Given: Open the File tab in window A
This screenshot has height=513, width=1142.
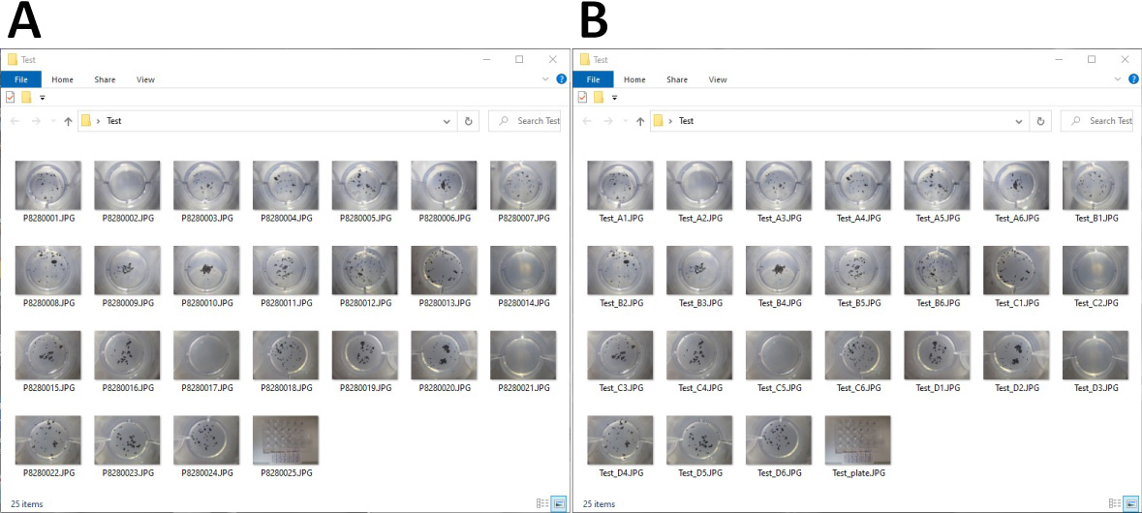Looking at the screenshot, I should tap(21, 79).
